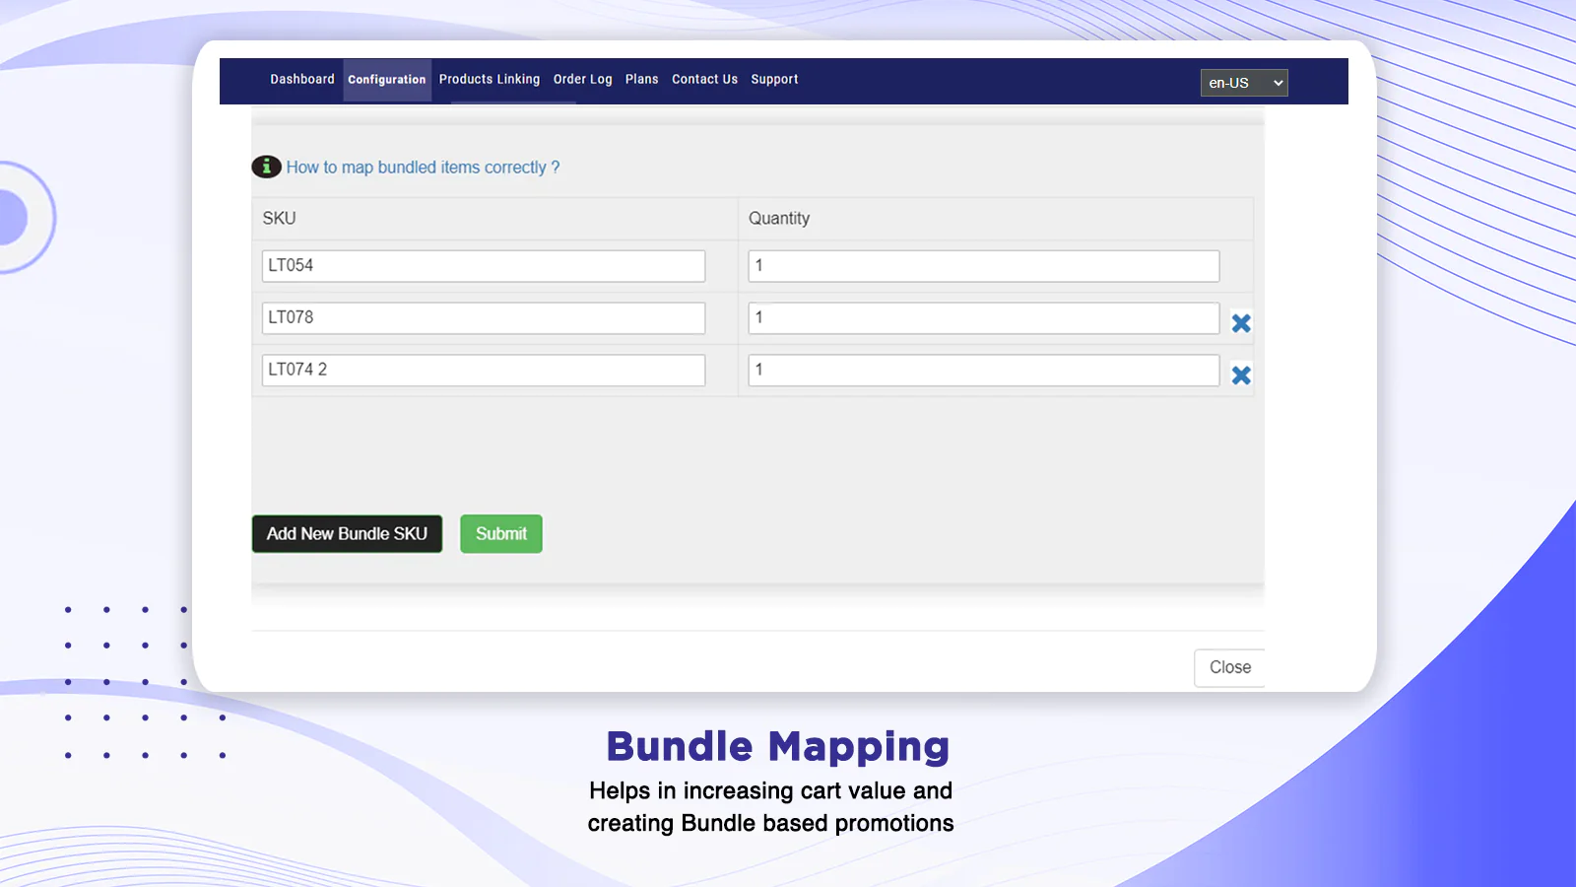Focus the LT054 SKU input field

(x=483, y=266)
